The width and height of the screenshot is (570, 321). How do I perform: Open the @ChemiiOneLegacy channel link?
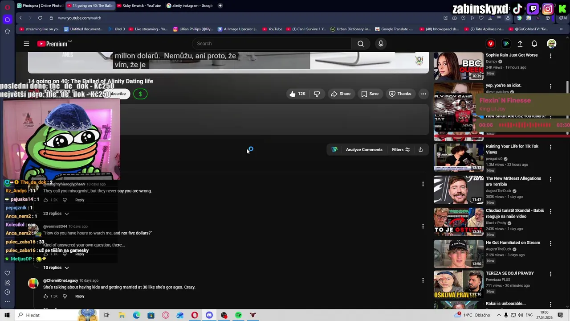click(x=61, y=280)
